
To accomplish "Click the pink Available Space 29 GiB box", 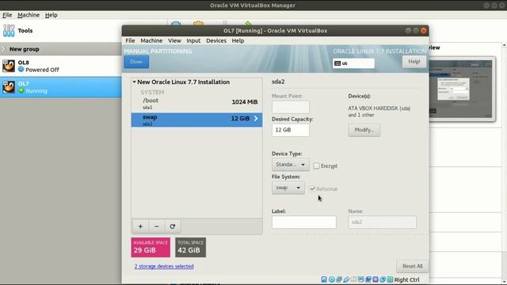I will pos(151,248).
